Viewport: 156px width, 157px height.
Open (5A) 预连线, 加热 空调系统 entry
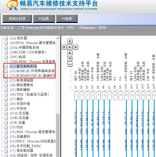point(31,155)
